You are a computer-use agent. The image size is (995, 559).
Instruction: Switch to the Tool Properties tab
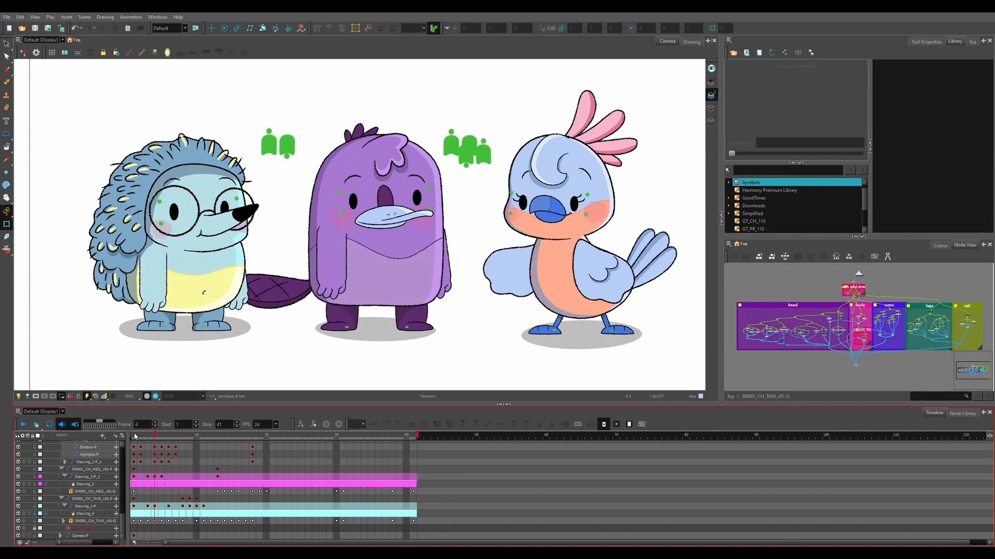(x=926, y=42)
